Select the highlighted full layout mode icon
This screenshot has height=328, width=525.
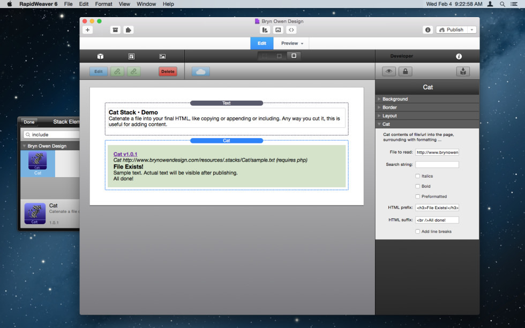(294, 56)
